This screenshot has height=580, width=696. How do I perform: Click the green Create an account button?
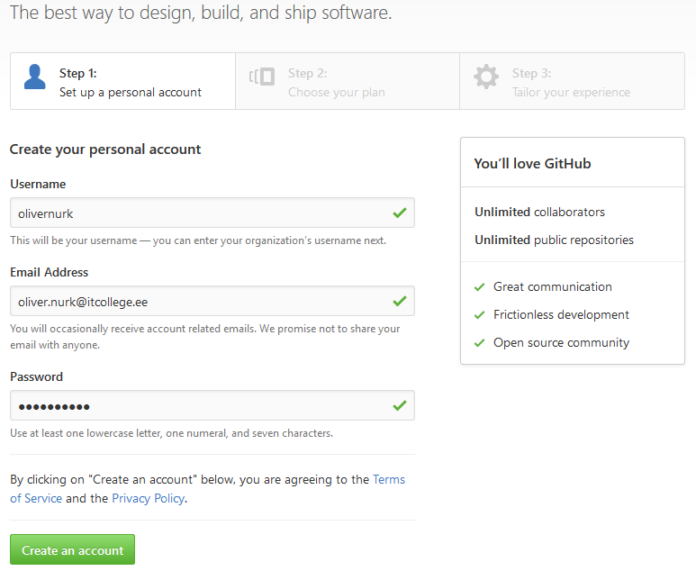[x=72, y=549]
